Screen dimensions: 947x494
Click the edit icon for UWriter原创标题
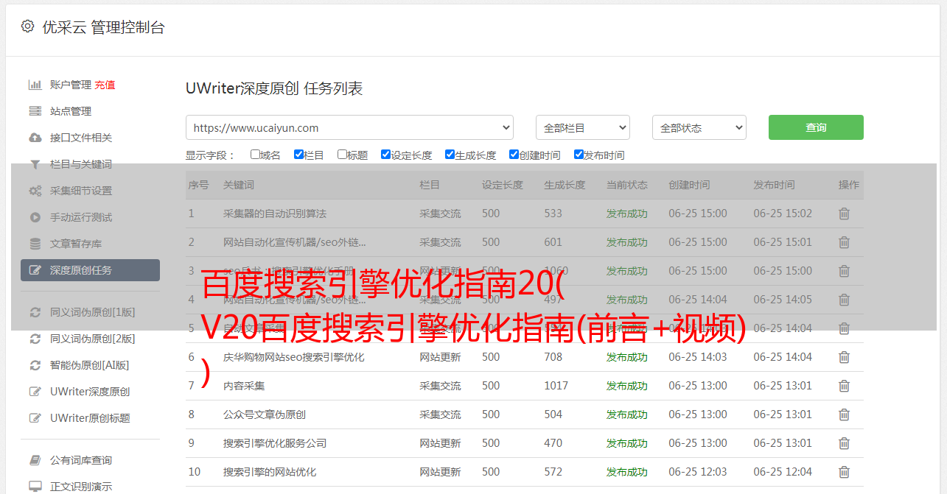click(35, 418)
